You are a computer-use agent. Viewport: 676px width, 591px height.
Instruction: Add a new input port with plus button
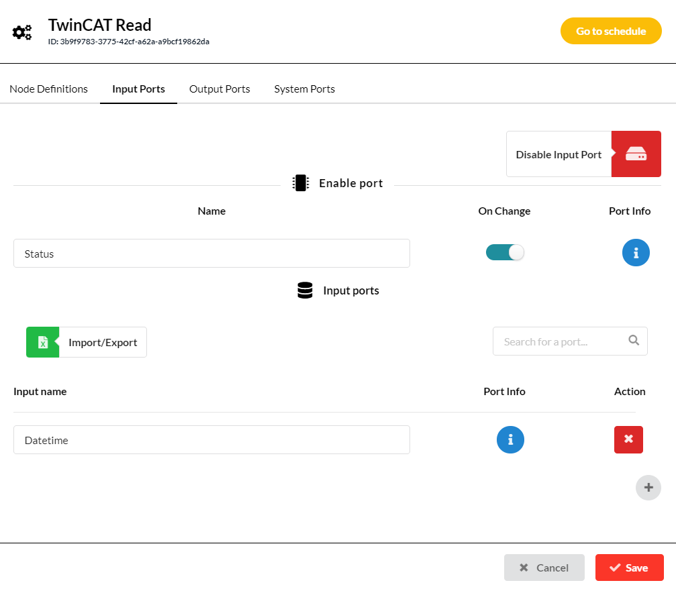(648, 488)
